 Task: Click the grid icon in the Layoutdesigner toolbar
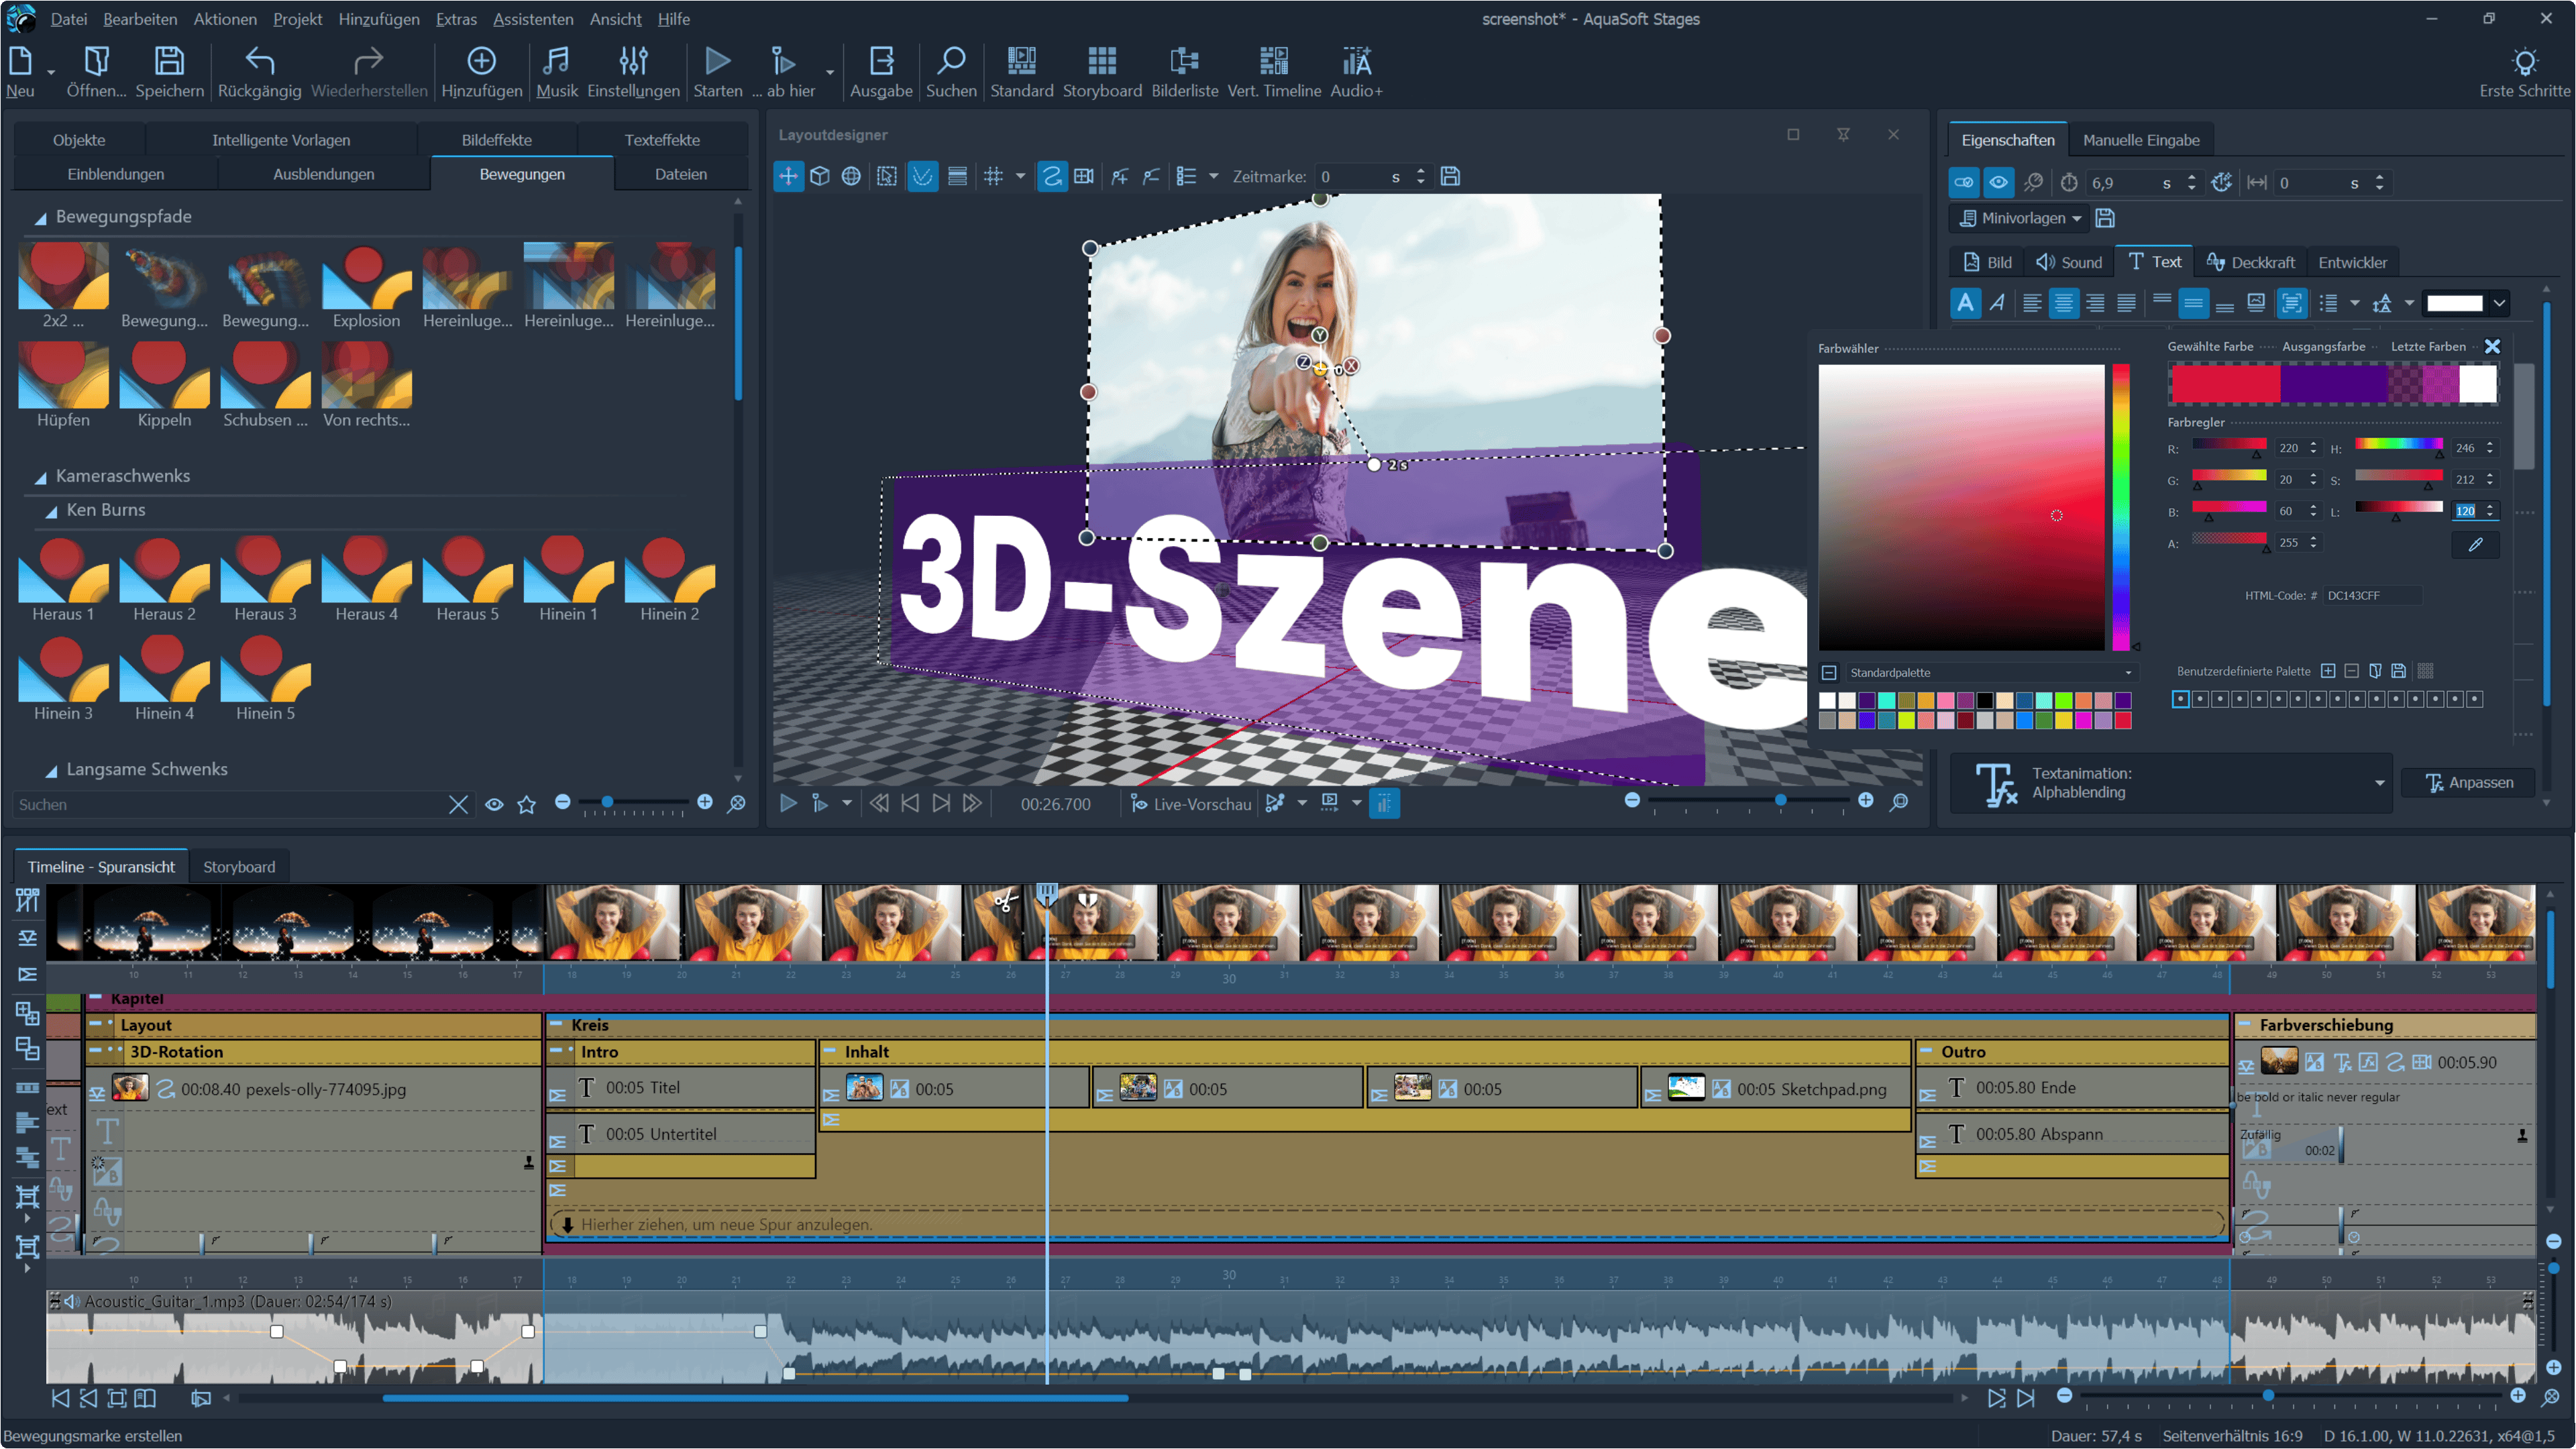[993, 176]
